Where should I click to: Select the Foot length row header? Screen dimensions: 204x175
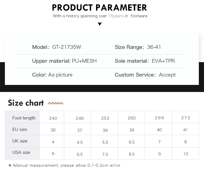[x=24, y=118]
